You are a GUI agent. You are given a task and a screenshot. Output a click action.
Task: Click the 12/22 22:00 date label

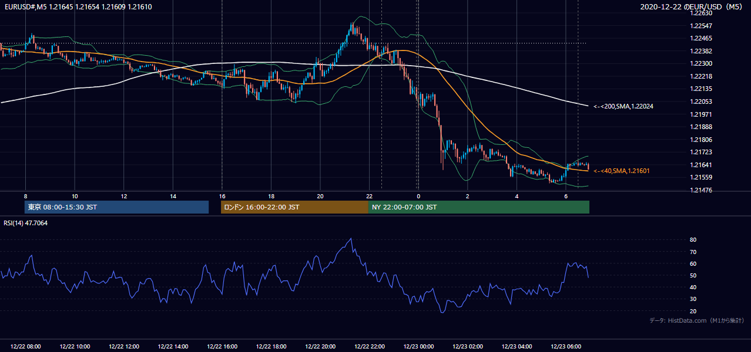pyautogui.click(x=370, y=347)
